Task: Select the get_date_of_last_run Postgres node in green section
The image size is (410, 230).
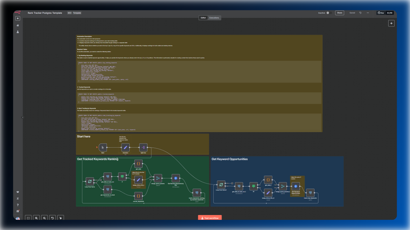Action: pyautogui.click(x=107, y=177)
